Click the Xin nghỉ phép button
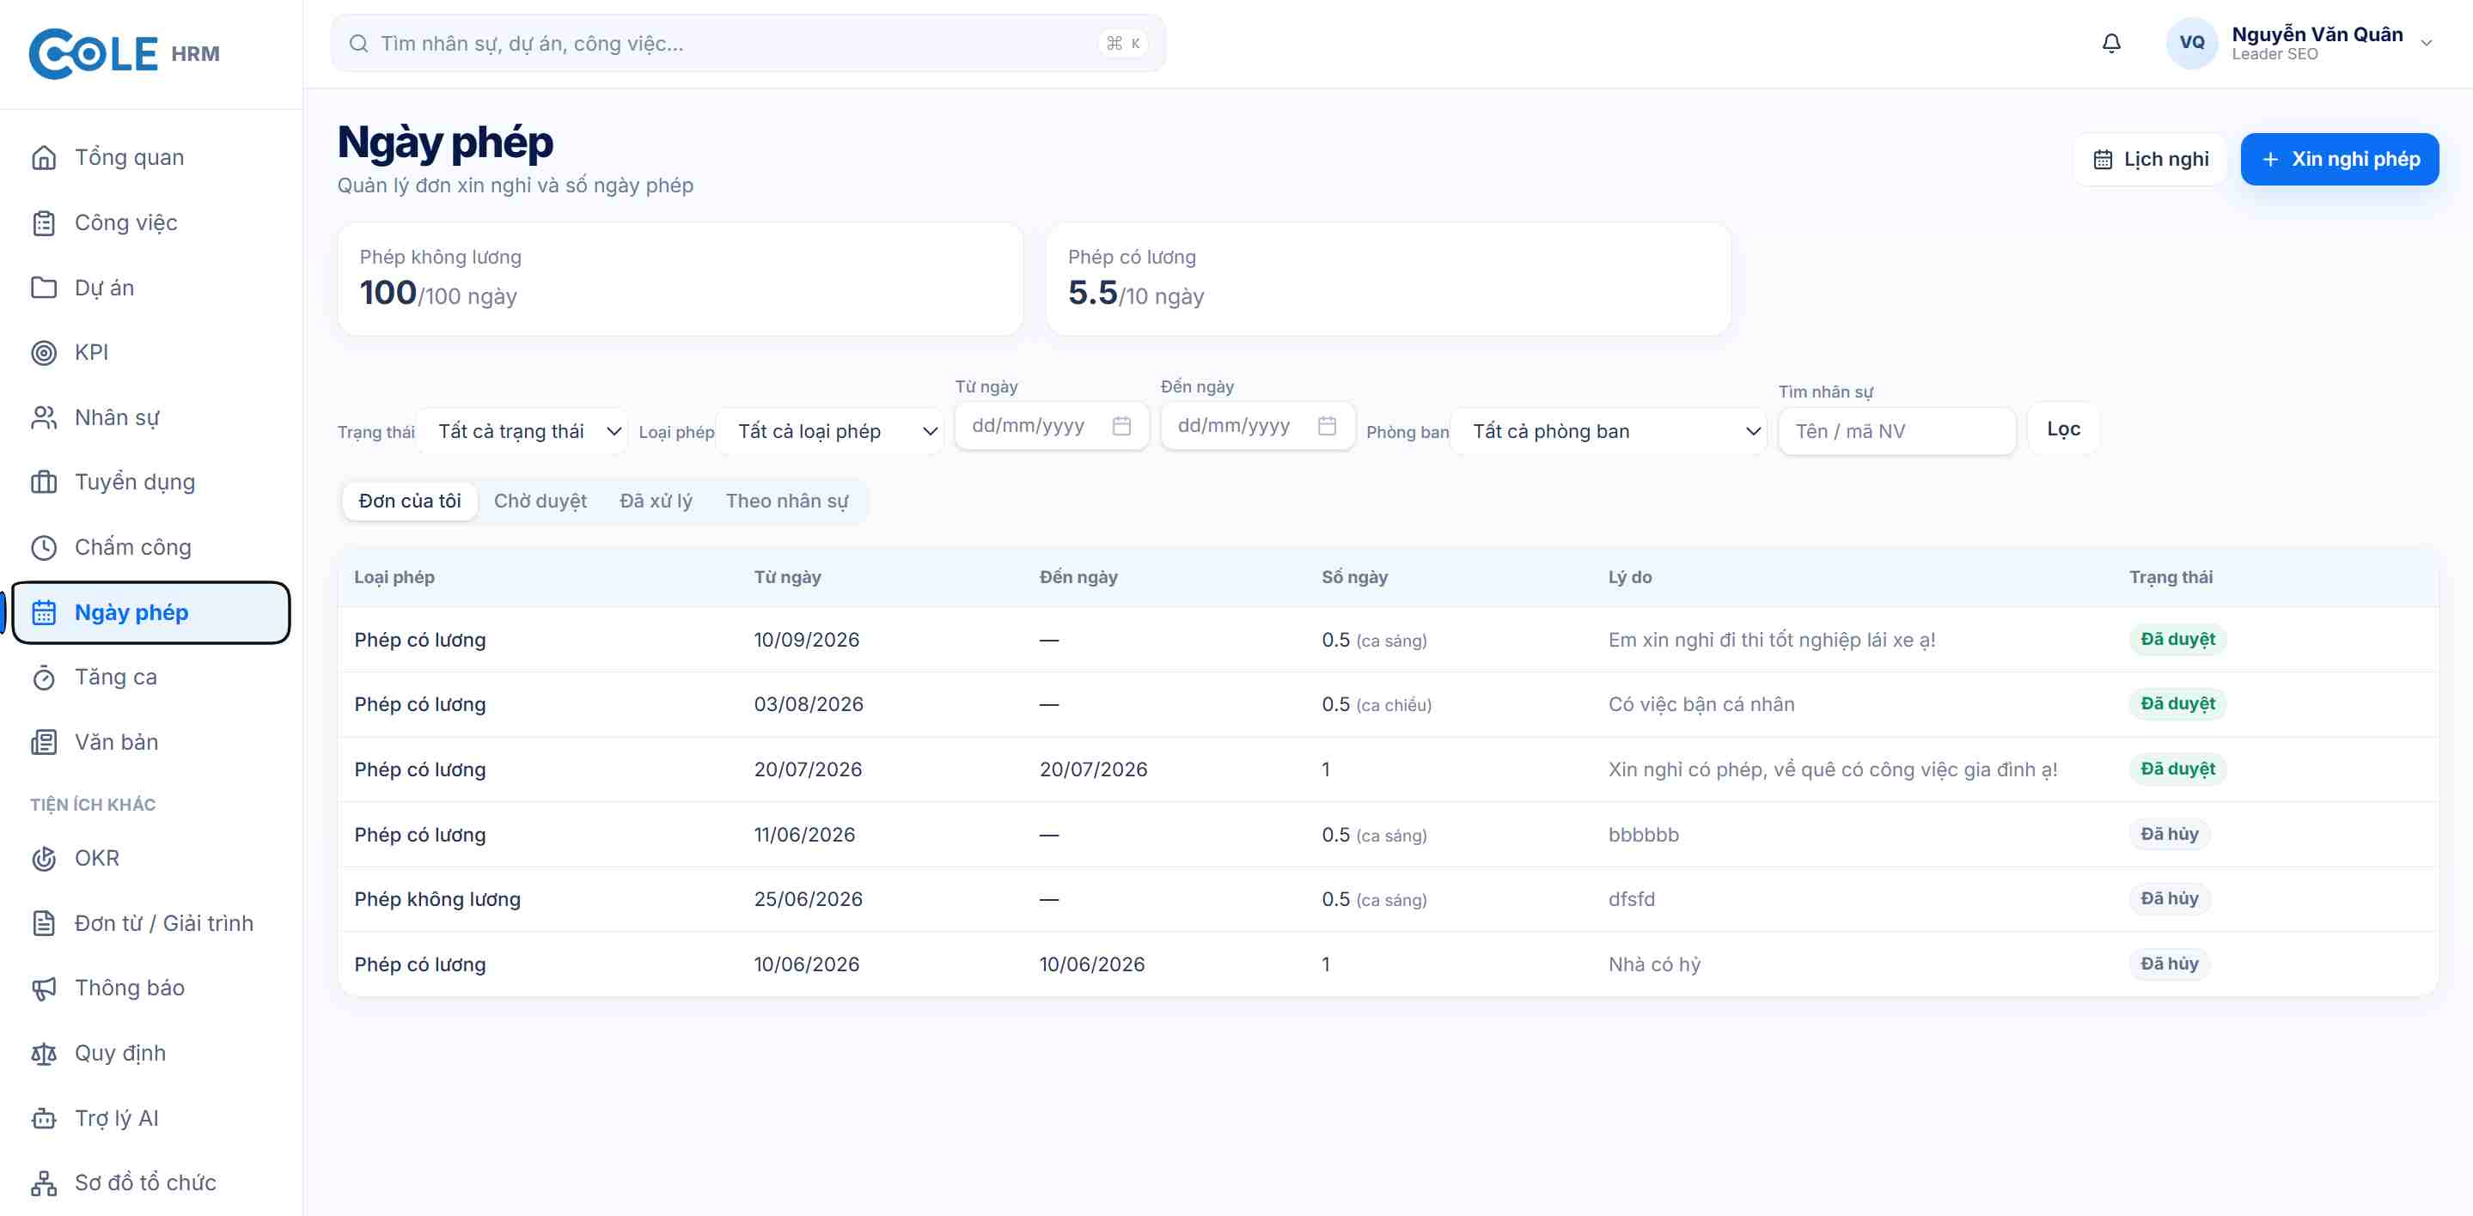2473x1216 pixels. pos(2340,160)
